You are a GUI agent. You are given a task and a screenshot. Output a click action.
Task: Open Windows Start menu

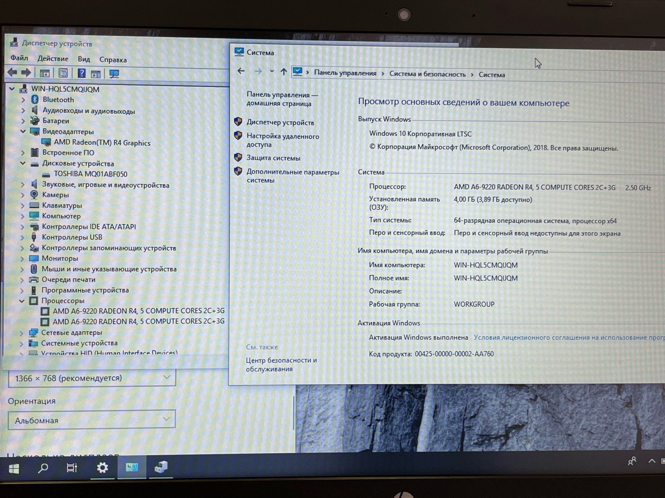tap(14, 468)
